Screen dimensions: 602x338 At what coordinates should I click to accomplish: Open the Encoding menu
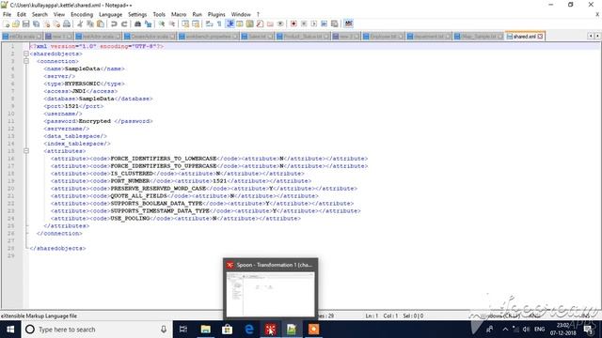(82, 14)
